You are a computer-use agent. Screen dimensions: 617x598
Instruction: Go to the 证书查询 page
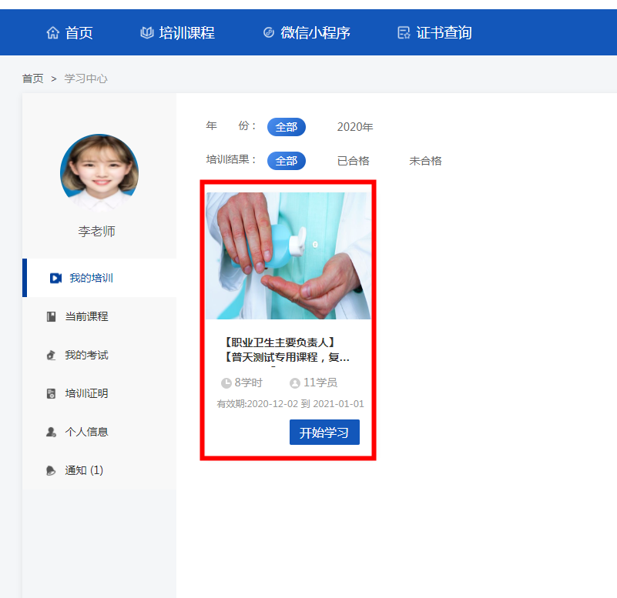click(444, 32)
